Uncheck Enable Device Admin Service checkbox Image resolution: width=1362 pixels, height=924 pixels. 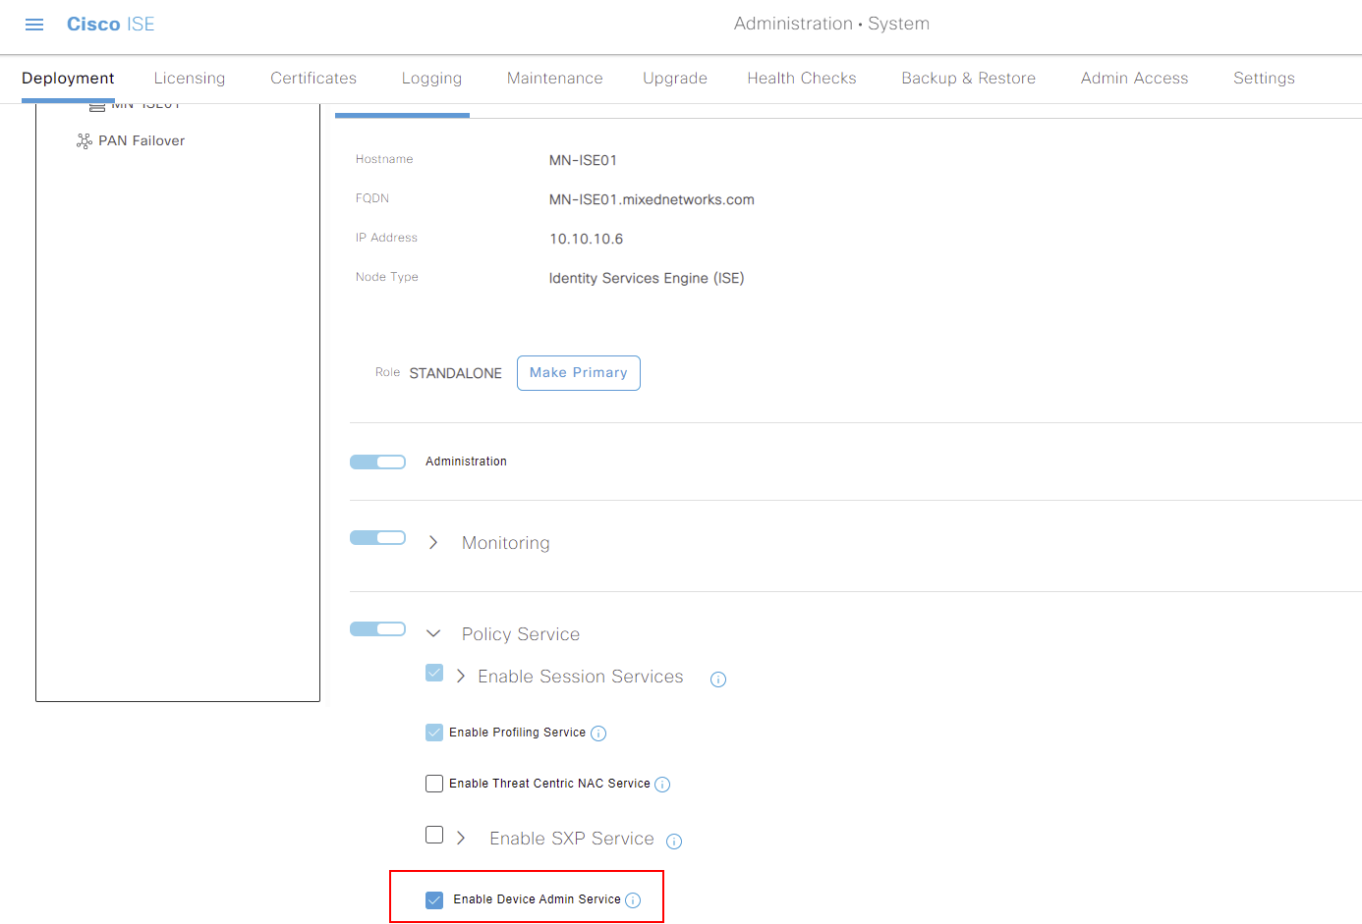pos(434,900)
